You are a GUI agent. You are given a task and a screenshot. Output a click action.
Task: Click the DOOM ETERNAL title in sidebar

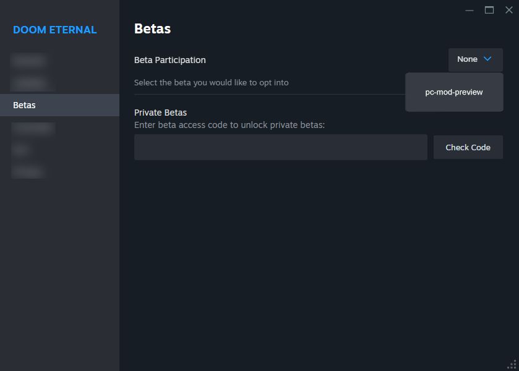(55, 30)
